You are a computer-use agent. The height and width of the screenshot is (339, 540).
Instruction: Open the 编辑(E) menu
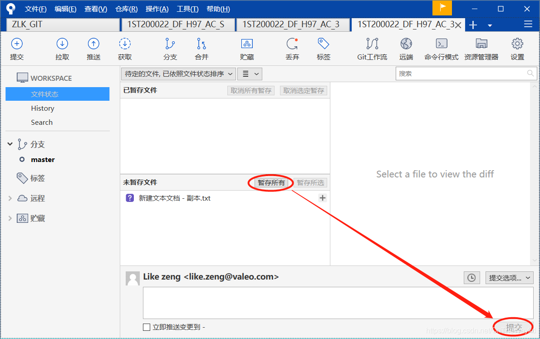(x=65, y=9)
